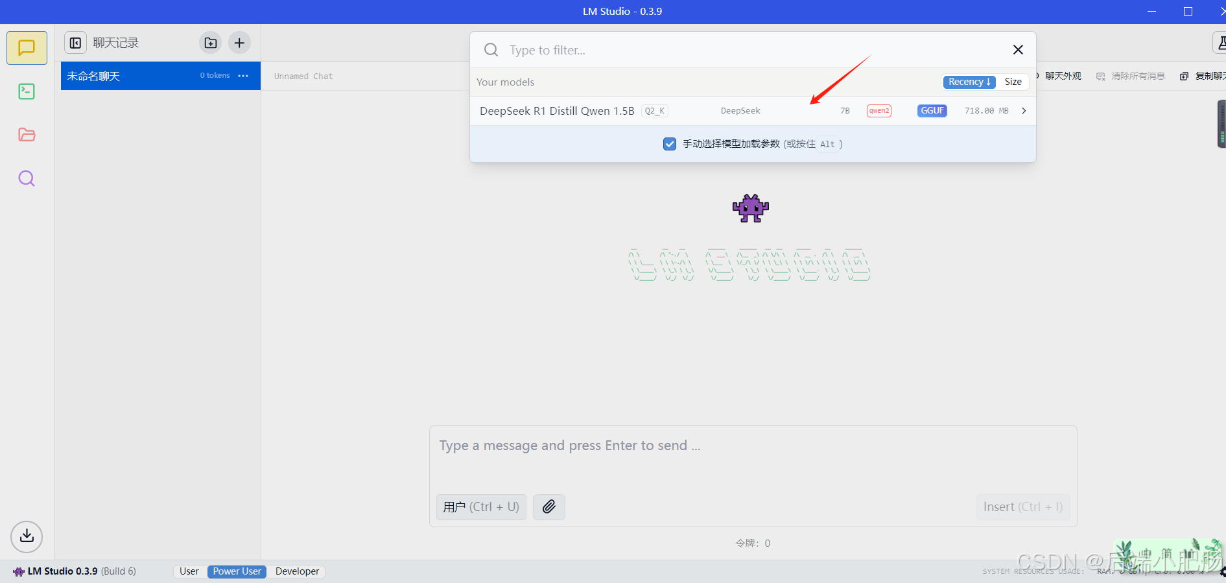Image resolution: width=1226 pixels, height=583 pixels.
Task: Create a new chat folder
Action: pyautogui.click(x=210, y=43)
